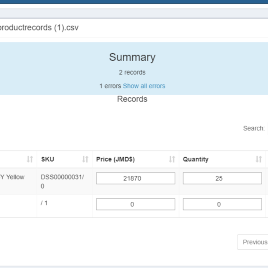Focus the price field containing 21870

[x=135, y=178]
